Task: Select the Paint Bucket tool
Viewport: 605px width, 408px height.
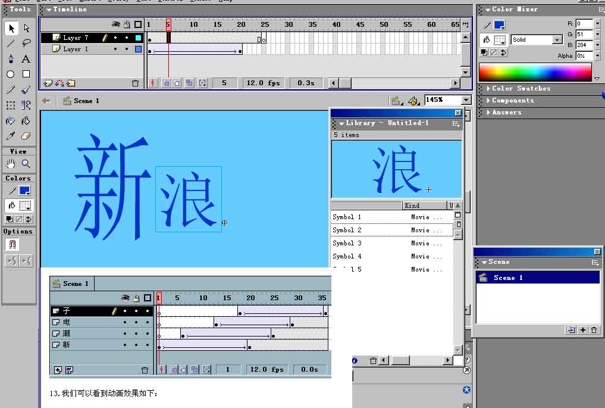Action: click(x=26, y=120)
